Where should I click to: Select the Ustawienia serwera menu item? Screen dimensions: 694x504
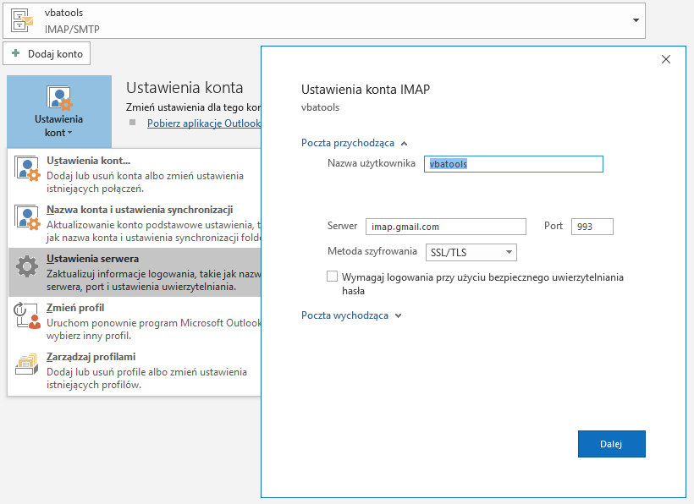pos(135,272)
